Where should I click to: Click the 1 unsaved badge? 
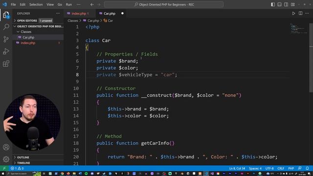pos(45,21)
